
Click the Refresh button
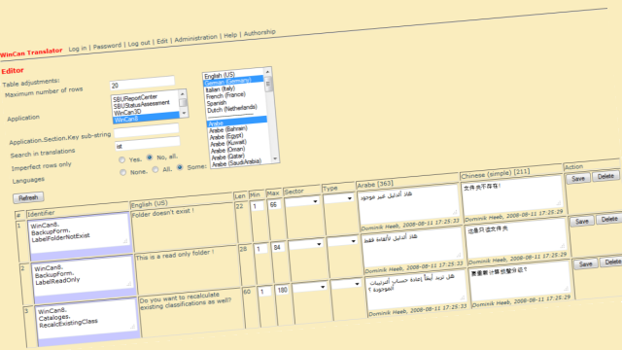(x=28, y=197)
